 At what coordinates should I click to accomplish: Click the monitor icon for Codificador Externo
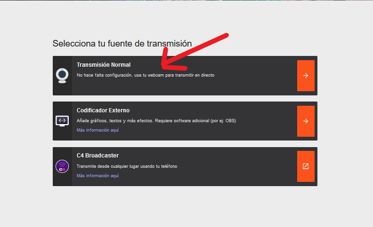tap(62, 121)
